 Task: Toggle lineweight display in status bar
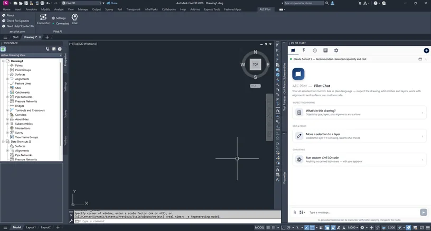pos(321,227)
